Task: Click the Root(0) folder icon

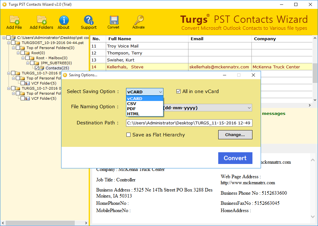Action: click(27, 53)
